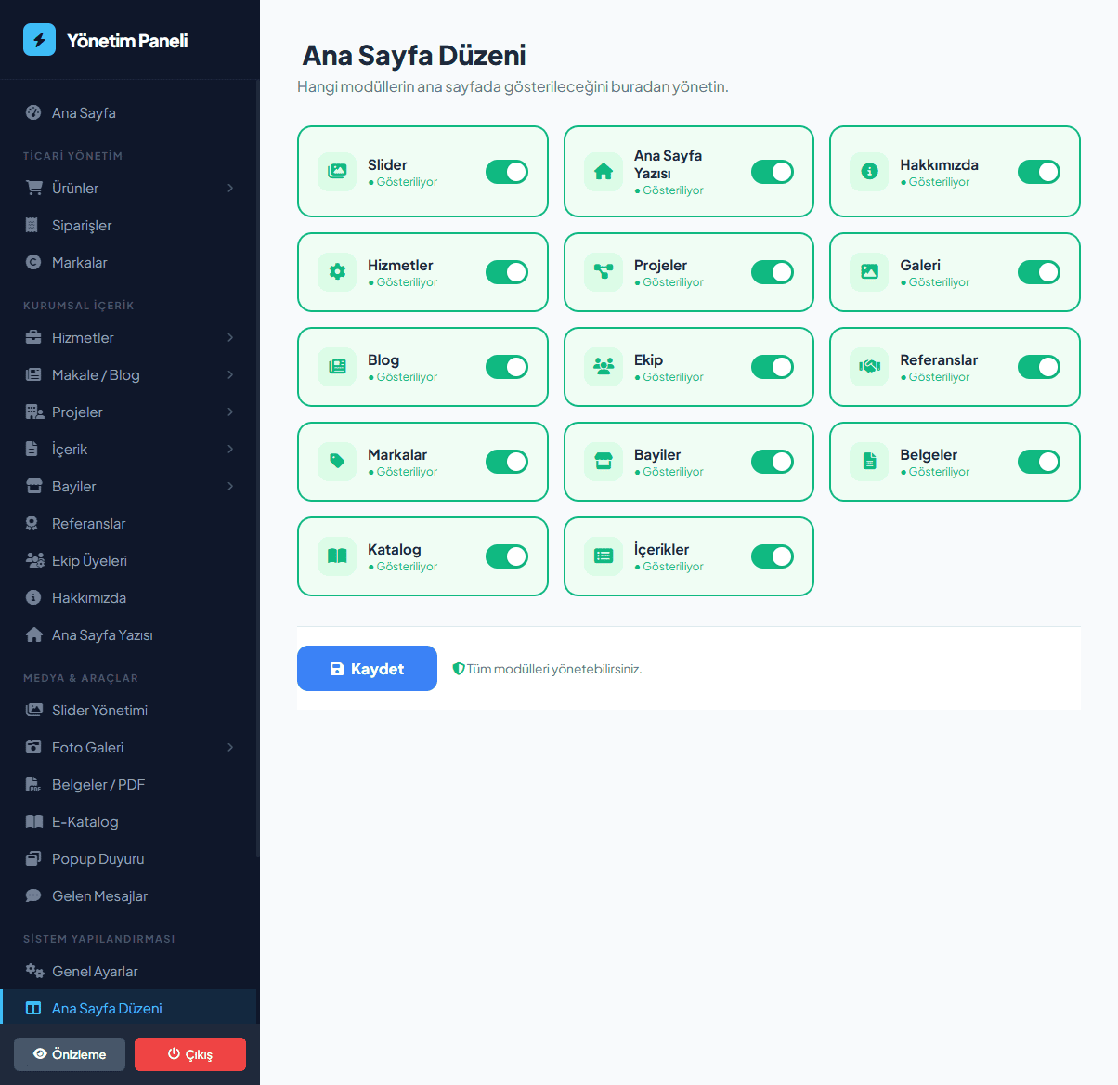Toggle the Belgeler module visibility off

click(x=1038, y=462)
